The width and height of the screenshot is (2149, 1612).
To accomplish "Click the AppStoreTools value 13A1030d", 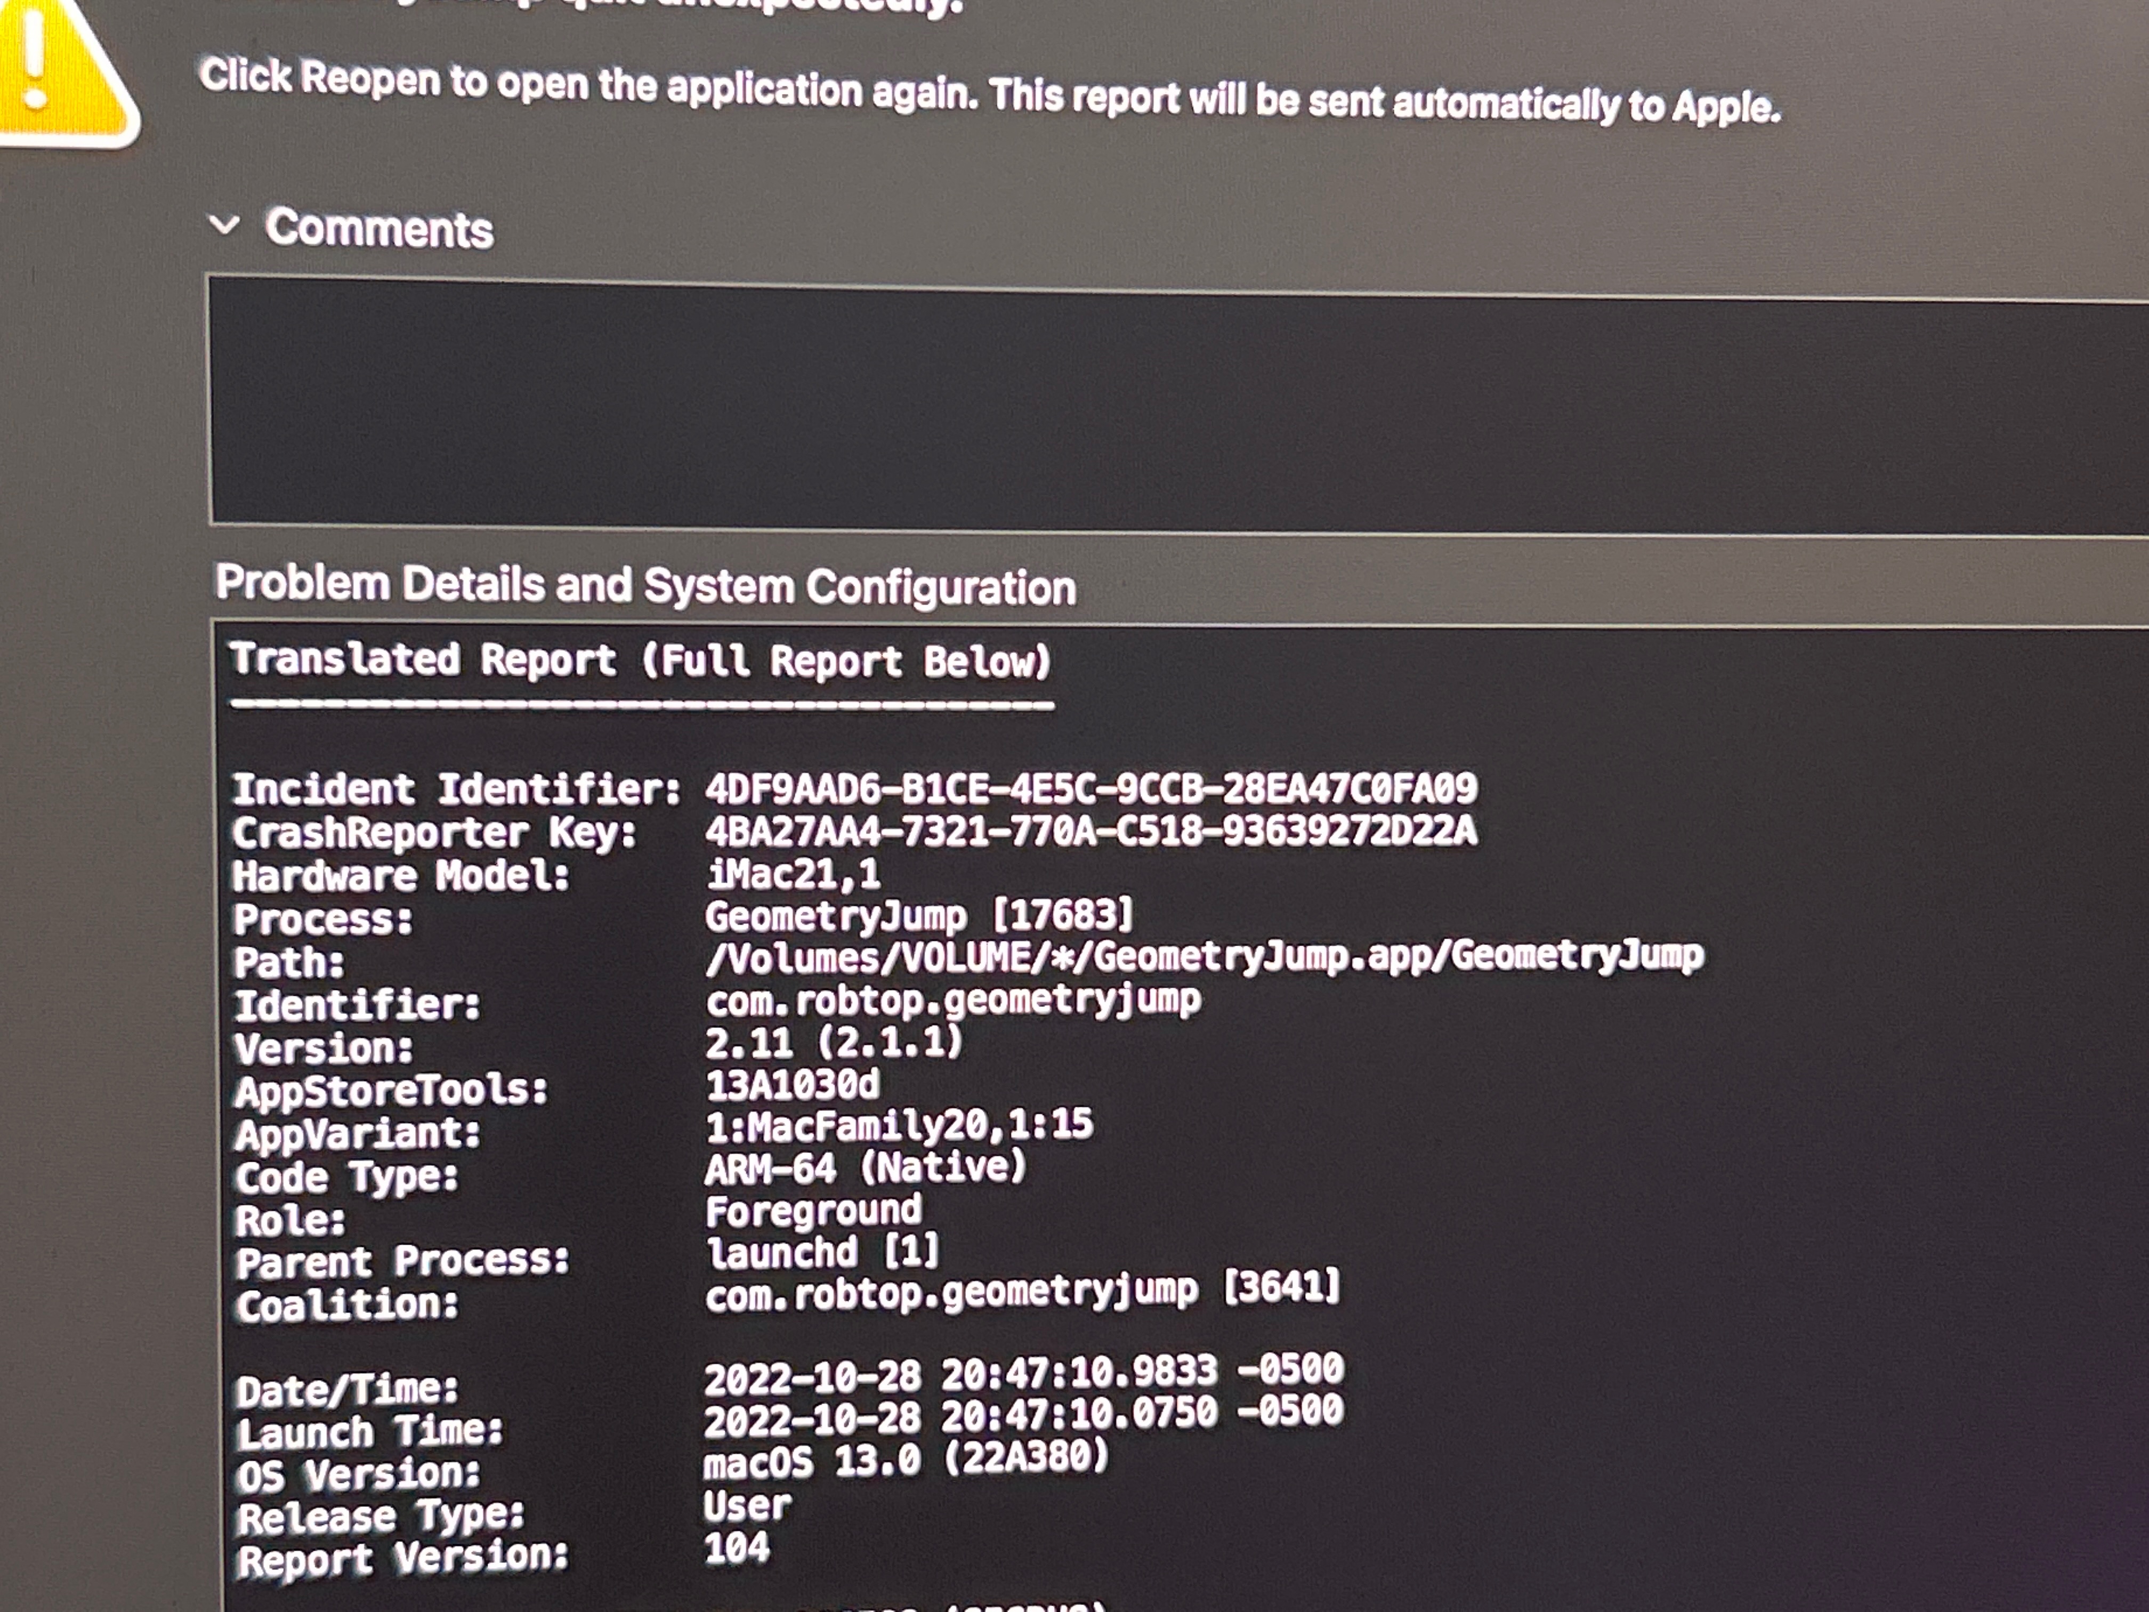I will coord(792,1084).
